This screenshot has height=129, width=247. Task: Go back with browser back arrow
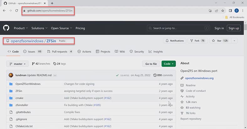[4, 11]
